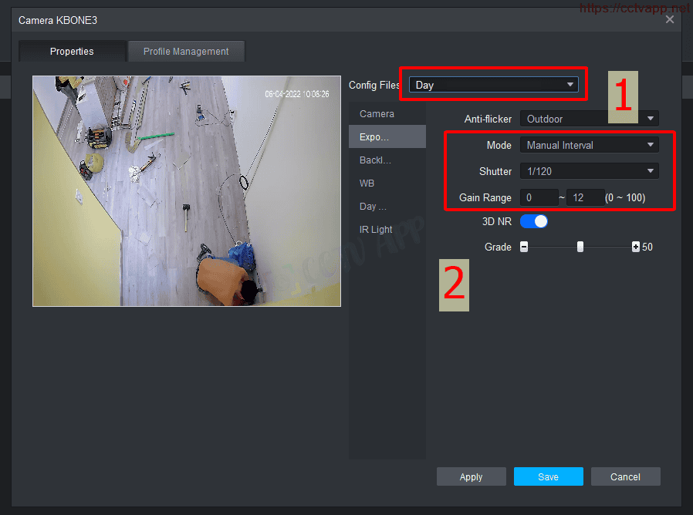Image resolution: width=693 pixels, height=515 pixels.
Task: Select the Properties tab
Action: click(x=72, y=52)
